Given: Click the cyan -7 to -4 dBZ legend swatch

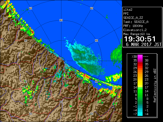Looking at the screenshot, I should pos(140,114).
